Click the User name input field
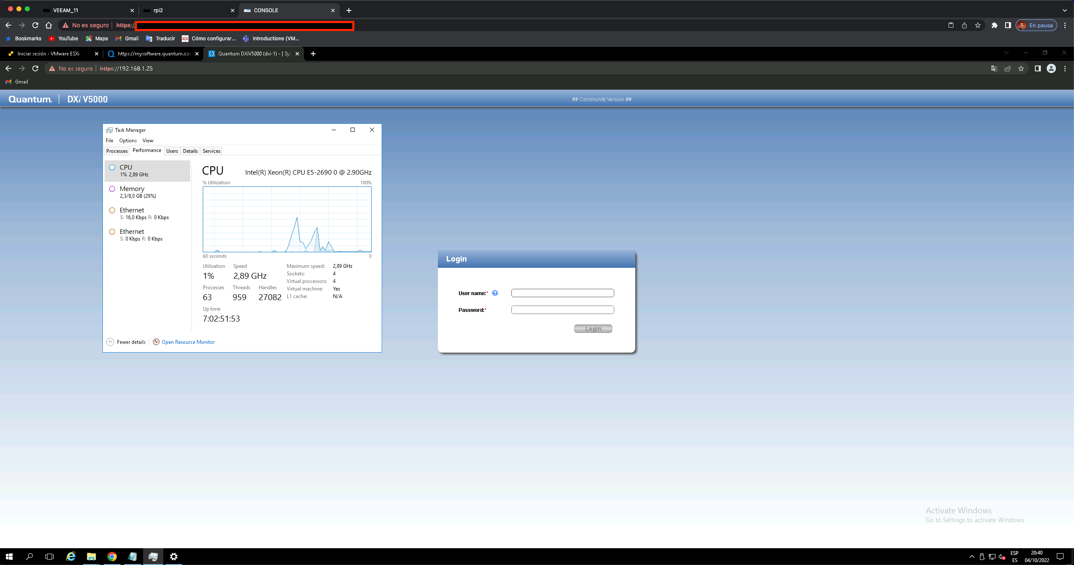Image resolution: width=1074 pixels, height=565 pixels. click(x=563, y=293)
